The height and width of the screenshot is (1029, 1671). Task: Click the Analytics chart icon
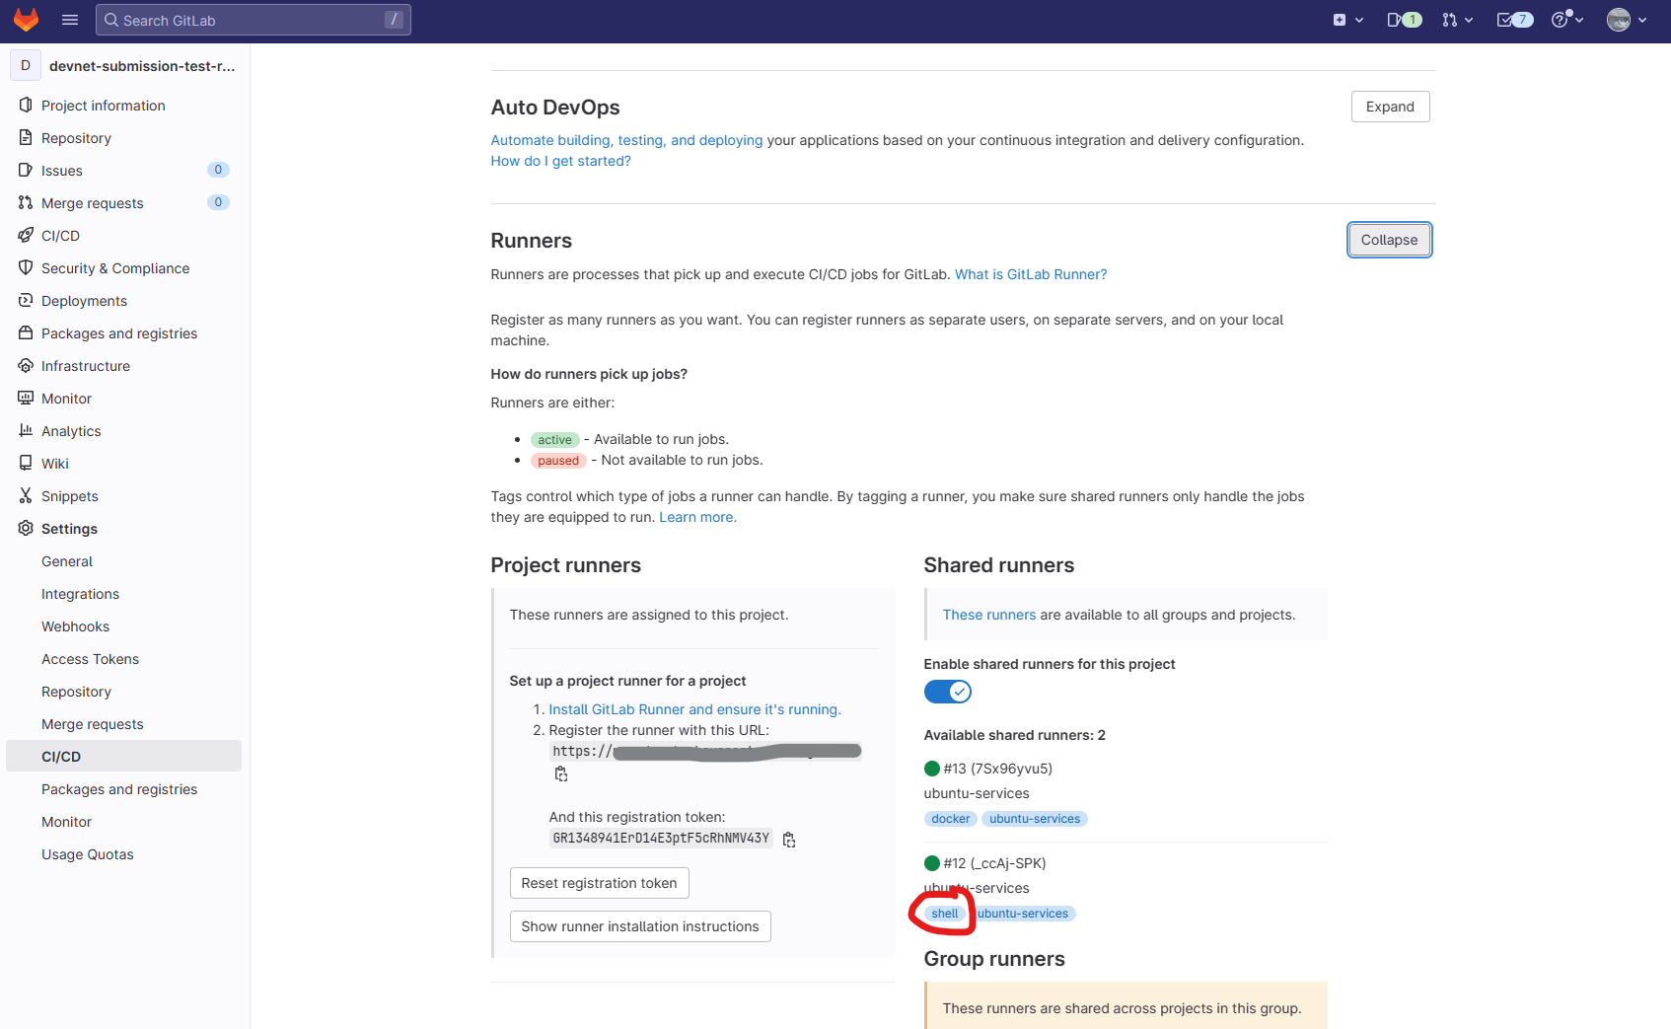click(26, 431)
